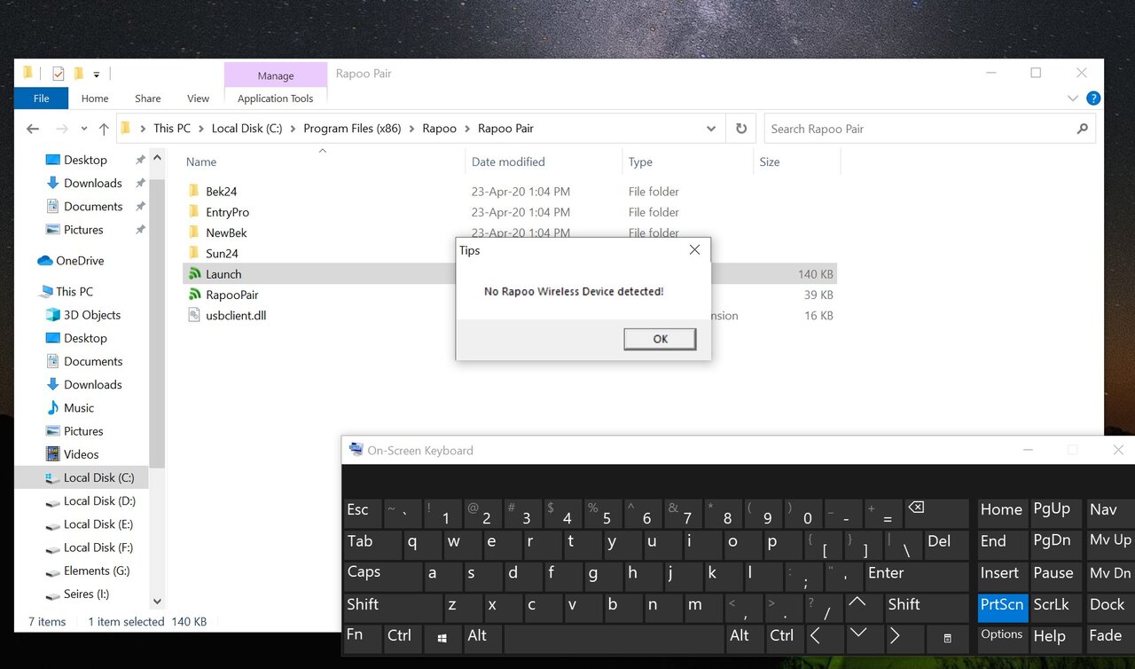Go back with the back arrow

pyautogui.click(x=33, y=129)
